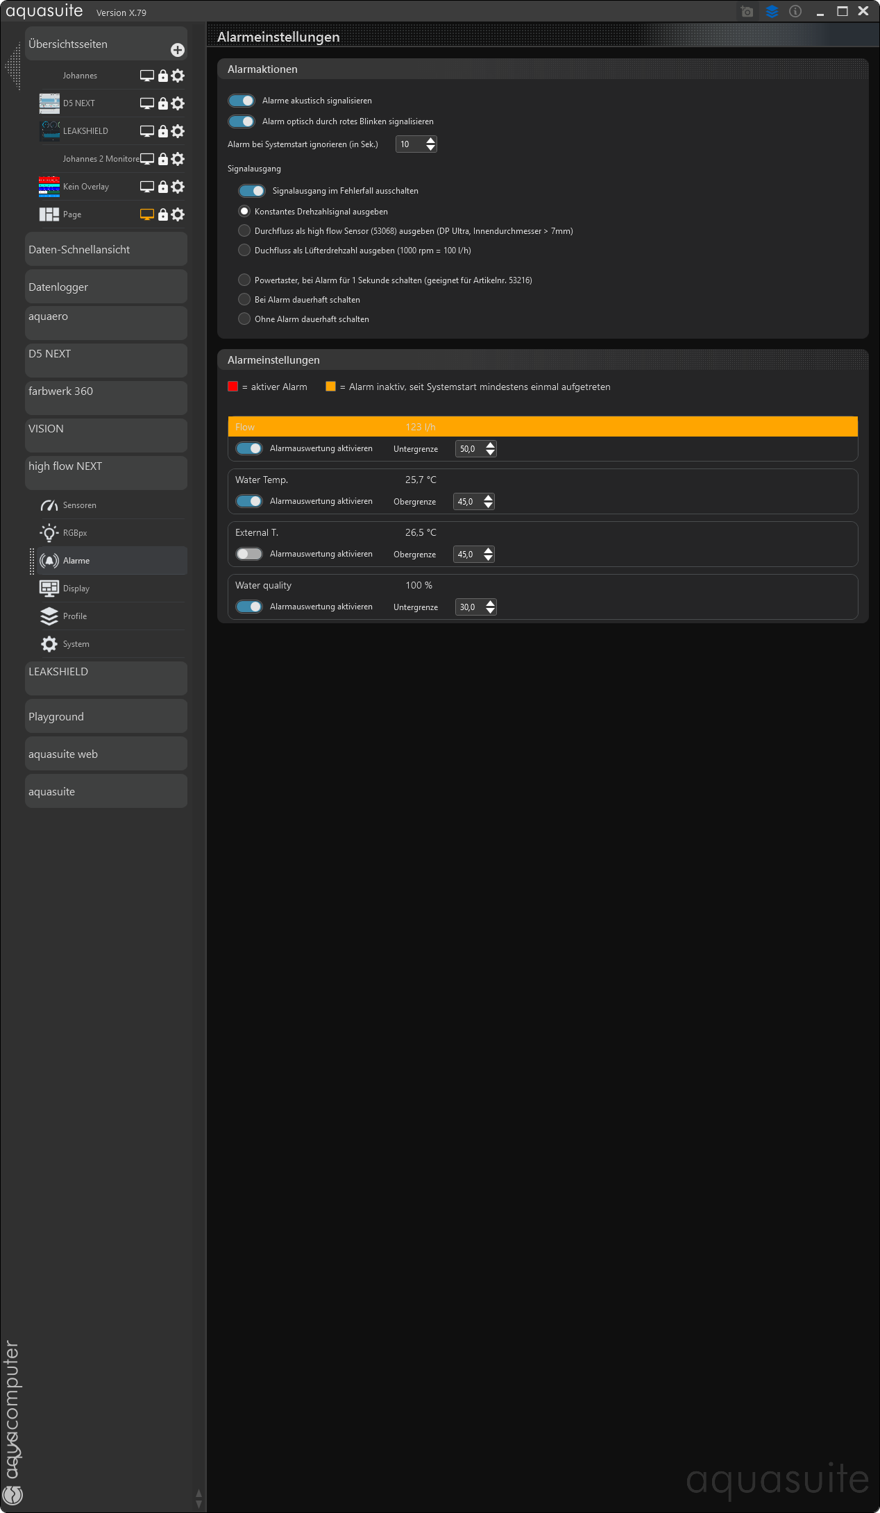Collapse the high flow NEXT section
Viewport: 880px width, 1513px height.
point(106,473)
